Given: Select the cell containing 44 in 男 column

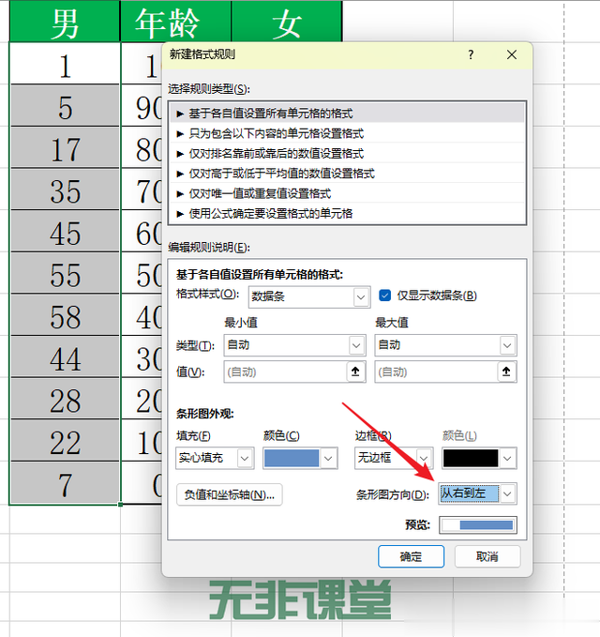Looking at the screenshot, I should (x=65, y=356).
